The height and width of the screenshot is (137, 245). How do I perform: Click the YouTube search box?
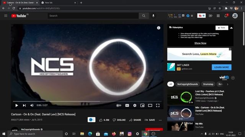(x=93, y=16)
